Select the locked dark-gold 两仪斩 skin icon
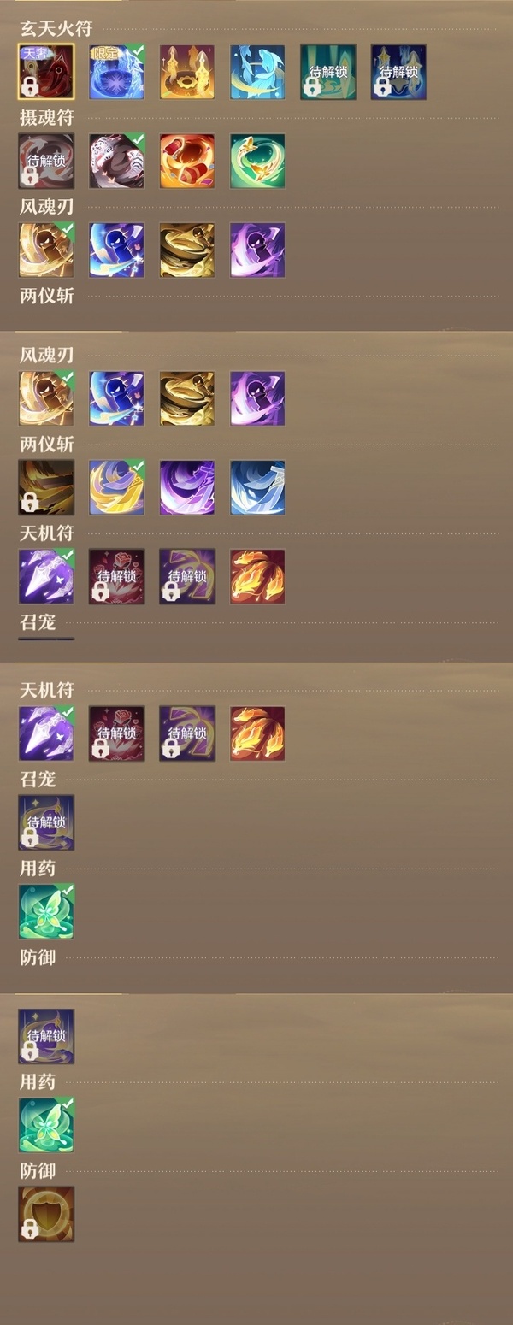Viewport: 513px width, 1325px height. [x=46, y=487]
